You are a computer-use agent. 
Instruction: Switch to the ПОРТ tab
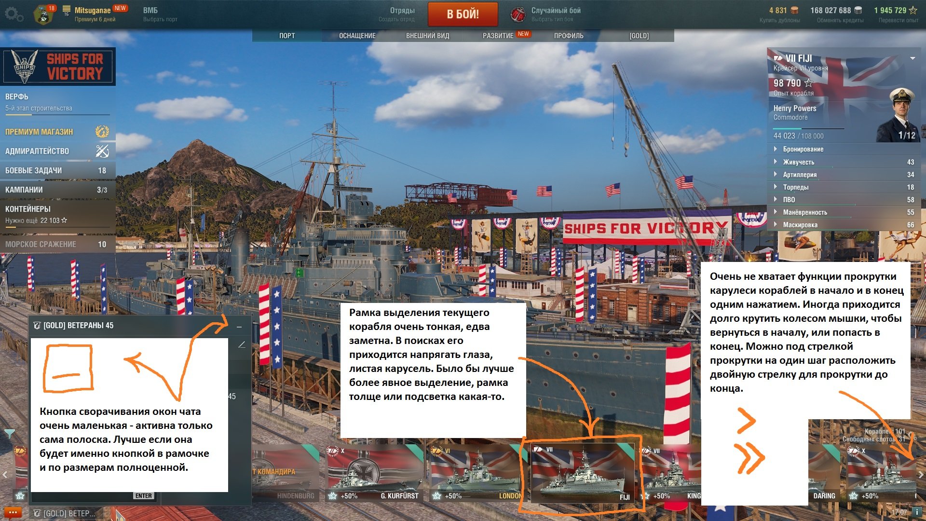tap(287, 36)
